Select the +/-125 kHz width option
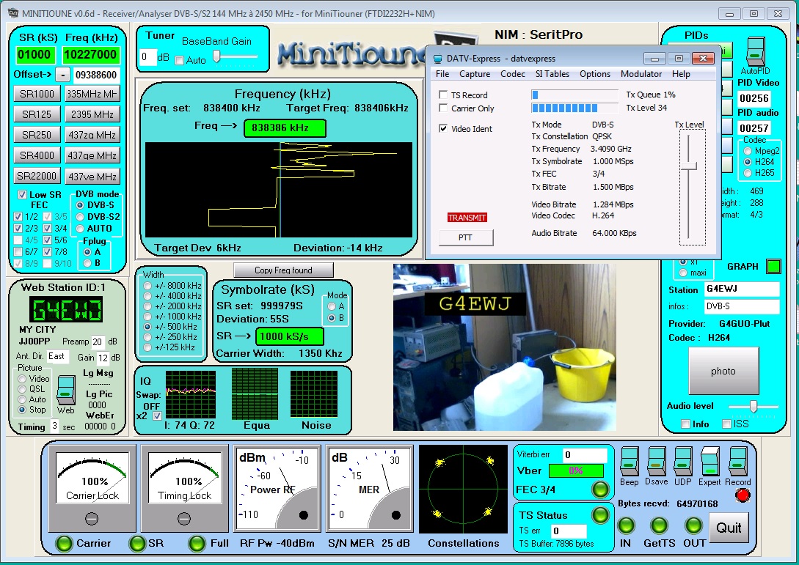 tap(147, 347)
